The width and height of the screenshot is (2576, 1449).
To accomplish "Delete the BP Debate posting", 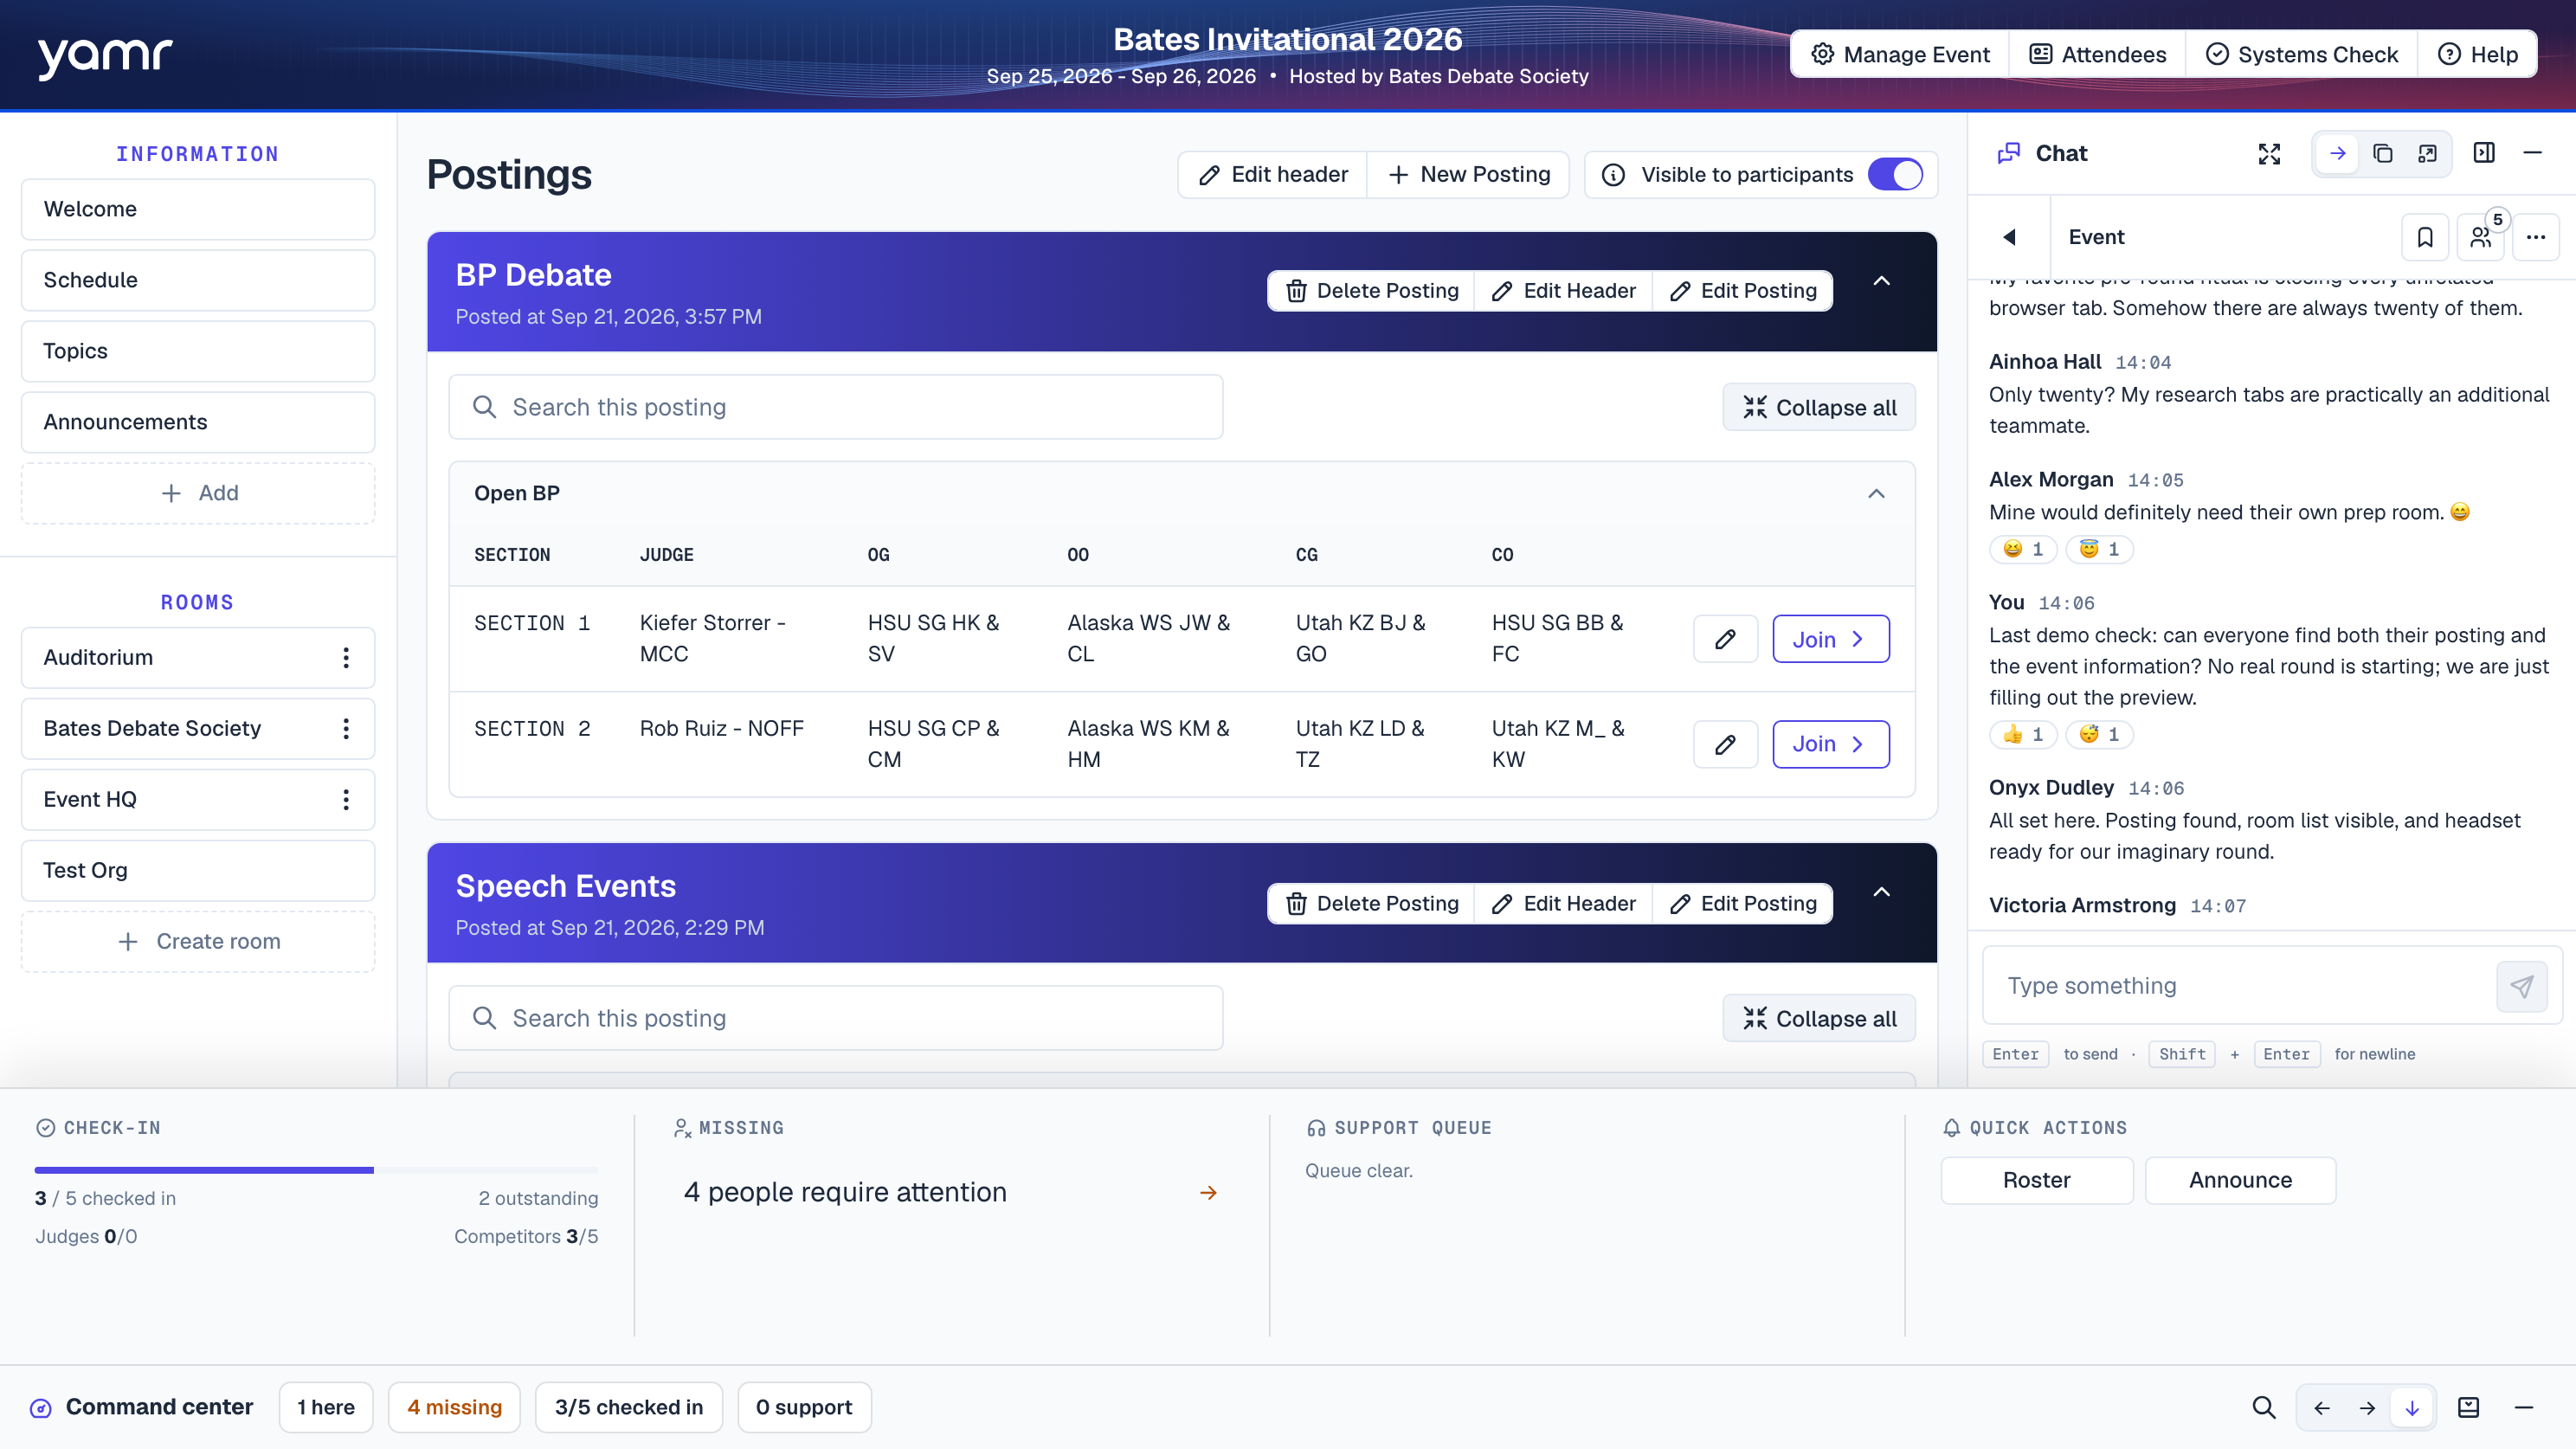I will tap(1371, 291).
